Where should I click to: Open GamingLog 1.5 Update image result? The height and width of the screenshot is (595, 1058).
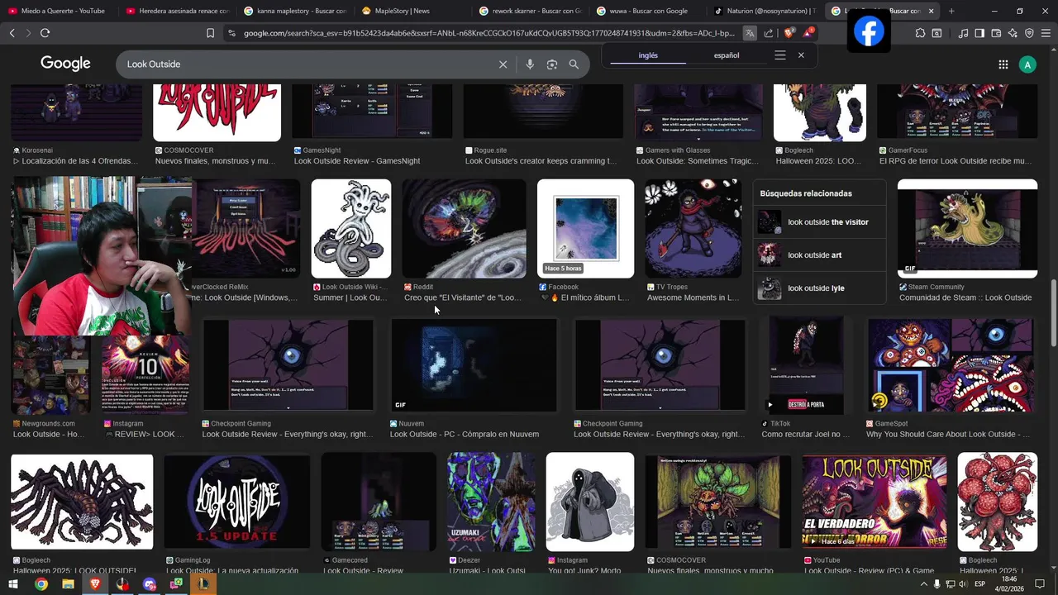236,501
